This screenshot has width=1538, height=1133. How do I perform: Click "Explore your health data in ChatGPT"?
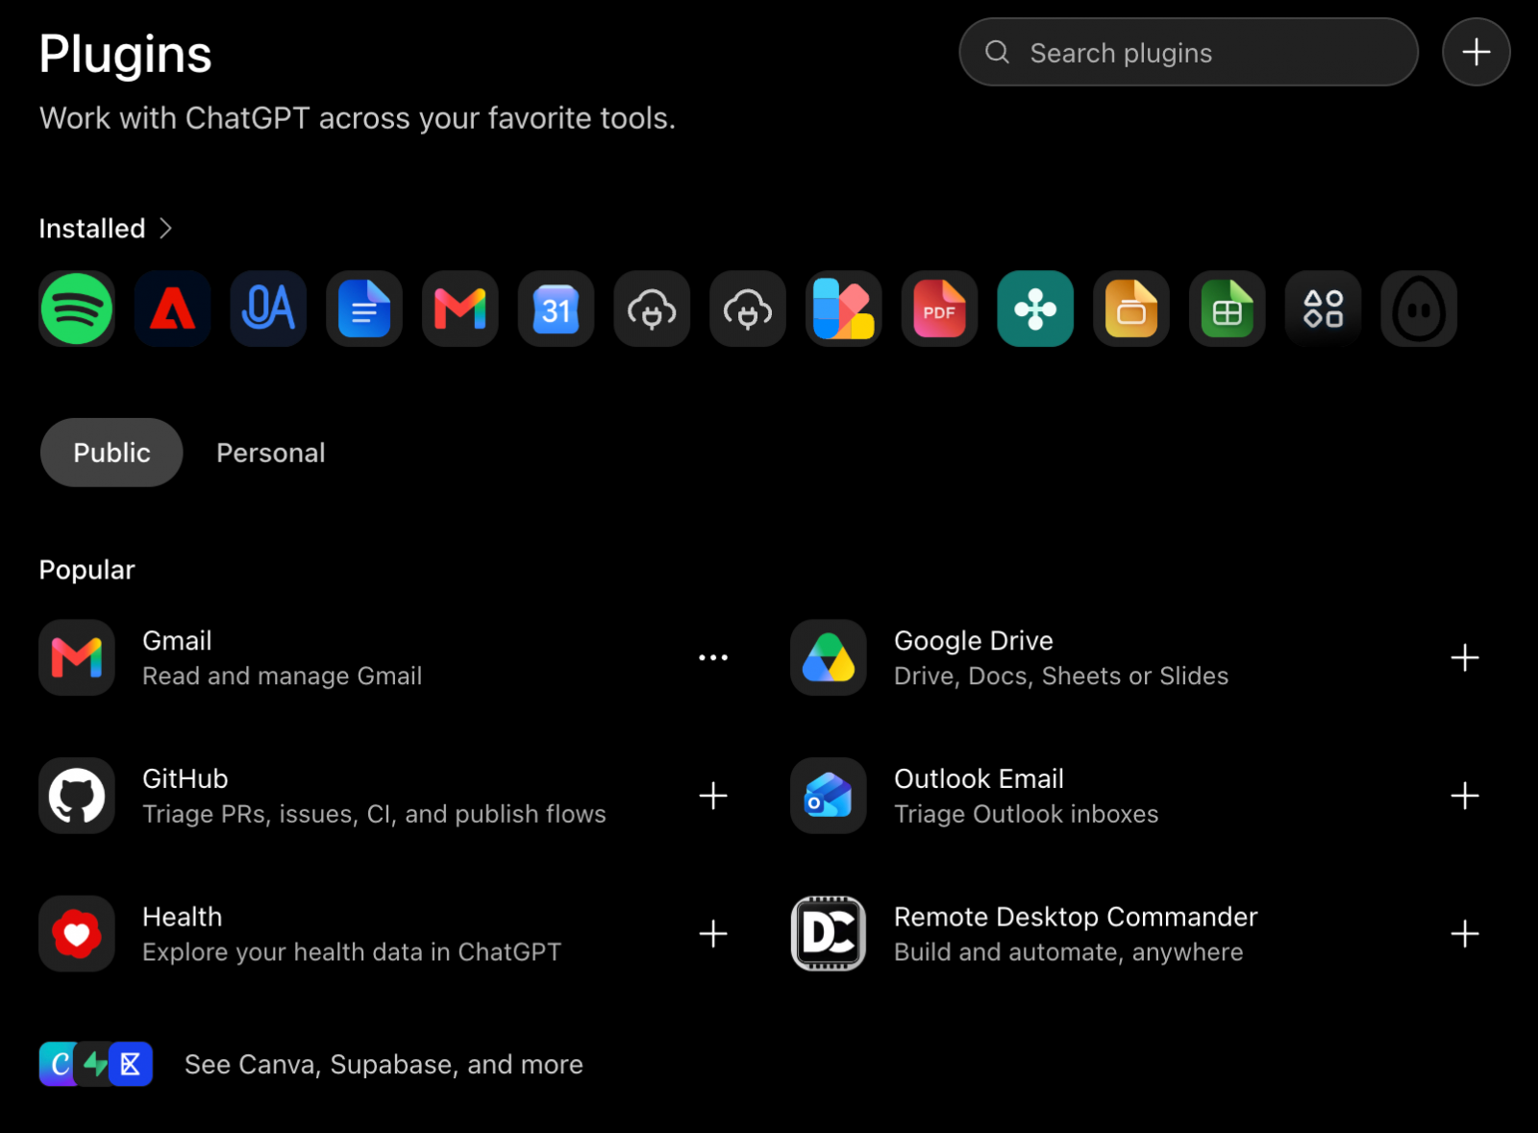[352, 952]
